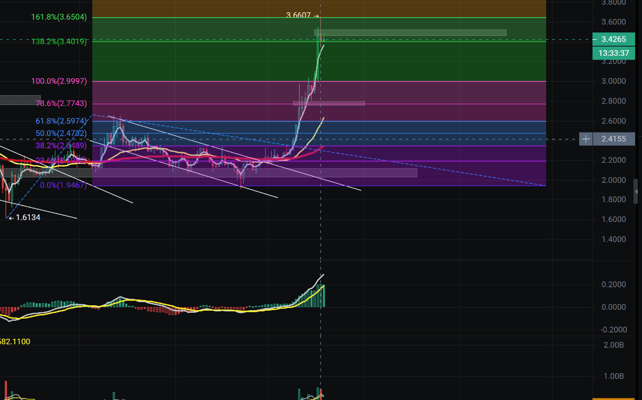Image resolution: width=642 pixels, height=400 pixels.
Task: Select the 38.2% Fibonacci level label
Action: point(62,146)
